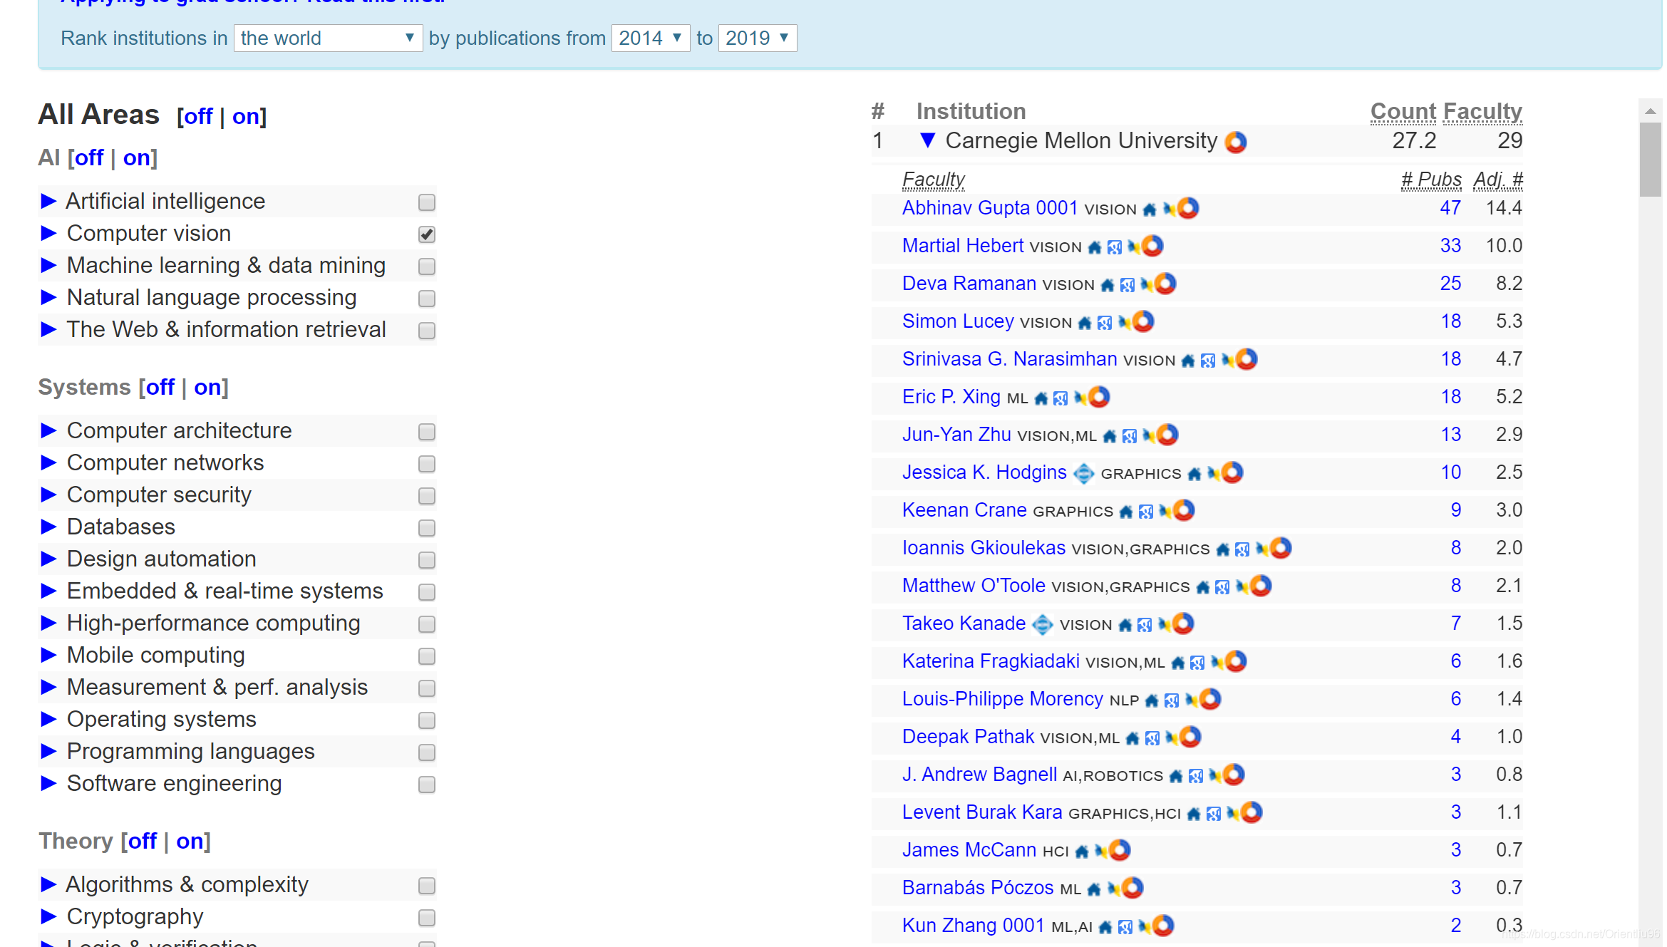Image resolution: width=1667 pixels, height=947 pixels.
Task: Open Martial Hebert's Google Scholar icon
Action: click(x=1115, y=247)
